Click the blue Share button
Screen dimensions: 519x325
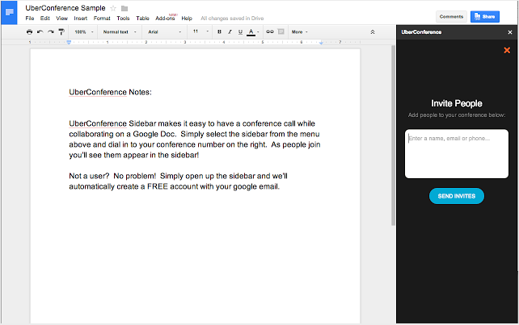[484, 16]
